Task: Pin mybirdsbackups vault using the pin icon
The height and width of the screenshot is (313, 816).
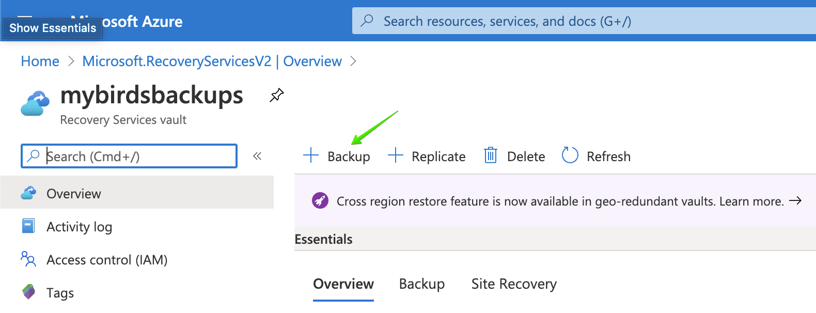Action: 276,95
